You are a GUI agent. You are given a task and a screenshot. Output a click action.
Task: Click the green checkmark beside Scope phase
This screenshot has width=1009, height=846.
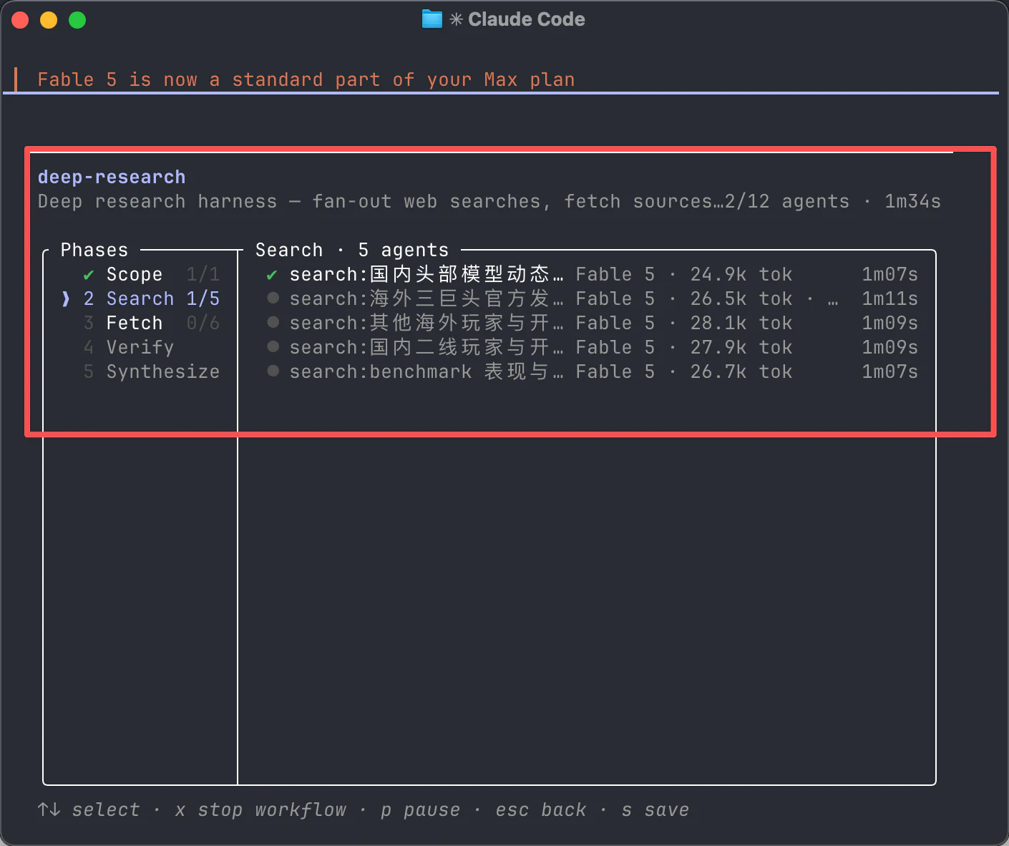pyautogui.click(x=89, y=275)
